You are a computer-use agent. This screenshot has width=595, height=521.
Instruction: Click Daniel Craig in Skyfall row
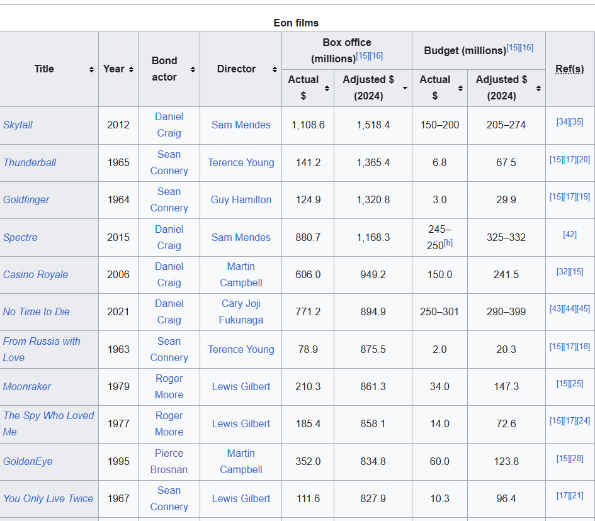point(169,125)
